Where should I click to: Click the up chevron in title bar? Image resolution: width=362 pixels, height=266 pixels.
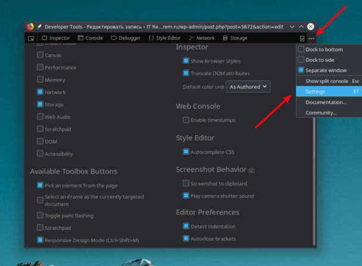pyautogui.click(x=301, y=27)
